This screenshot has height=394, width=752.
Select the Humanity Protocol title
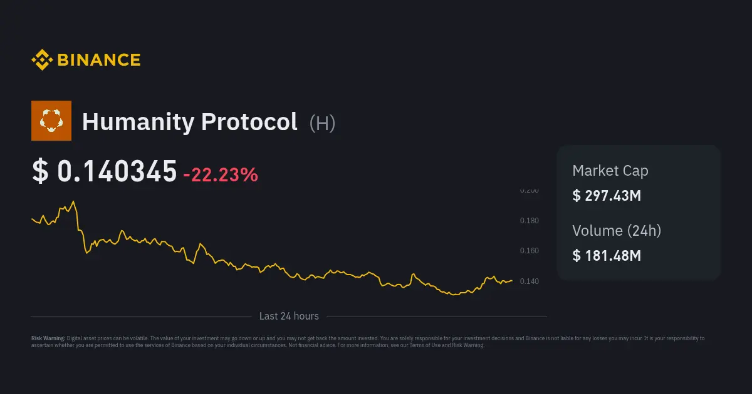(189, 121)
